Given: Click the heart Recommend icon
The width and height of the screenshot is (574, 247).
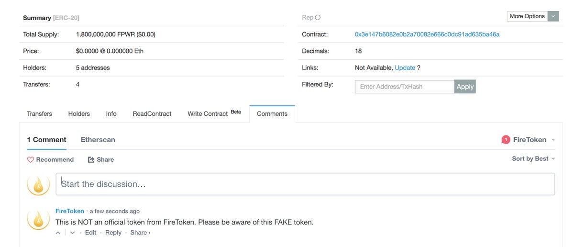Looking at the screenshot, I should [x=31, y=159].
